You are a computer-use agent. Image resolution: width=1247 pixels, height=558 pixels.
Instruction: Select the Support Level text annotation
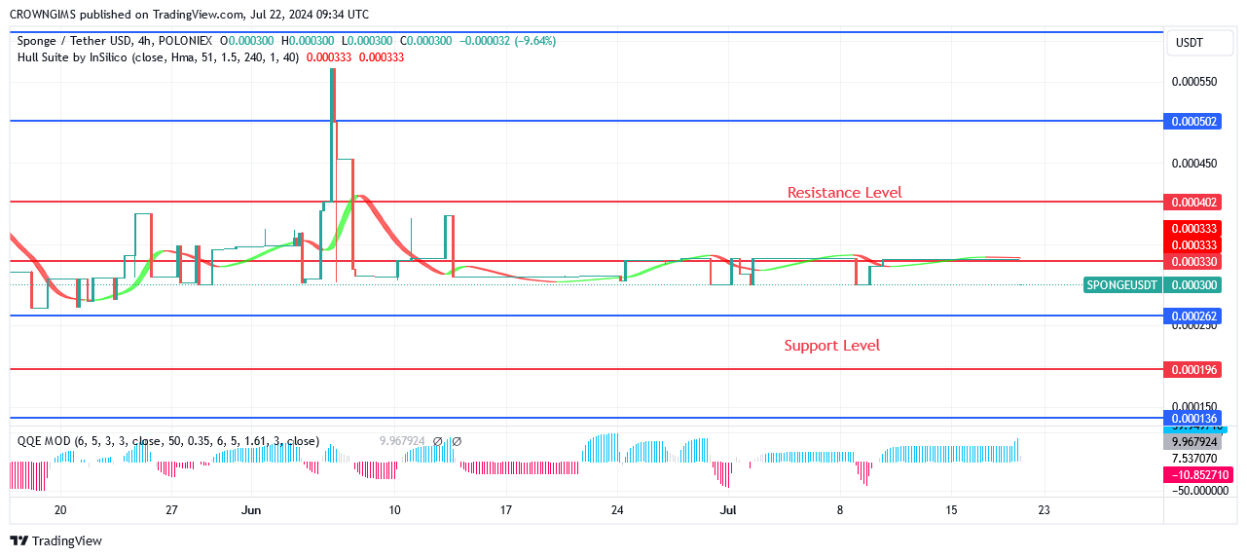832,346
